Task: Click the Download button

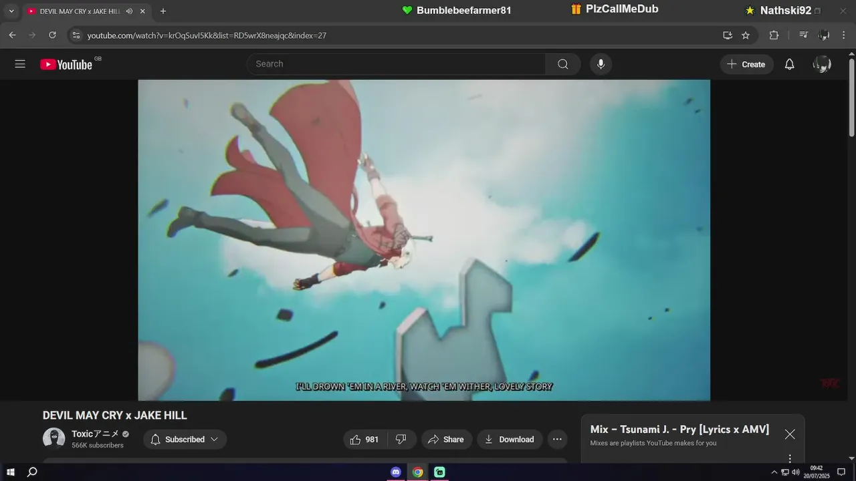Action: point(510,439)
